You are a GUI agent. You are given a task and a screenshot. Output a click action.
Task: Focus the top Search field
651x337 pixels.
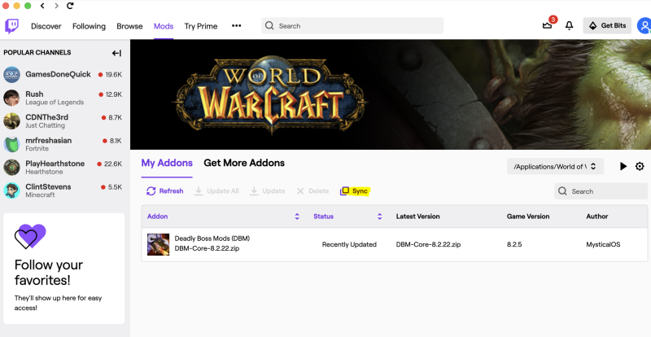(x=352, y=26)
